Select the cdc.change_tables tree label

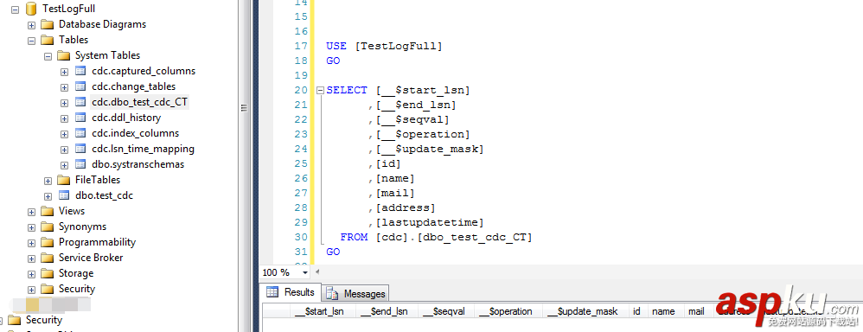point(134,86)
